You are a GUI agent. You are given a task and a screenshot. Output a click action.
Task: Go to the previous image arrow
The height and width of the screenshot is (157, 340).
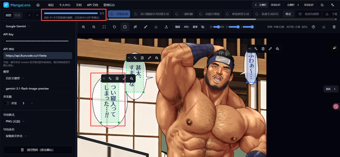pyautogui.click(x=29, y=15)
